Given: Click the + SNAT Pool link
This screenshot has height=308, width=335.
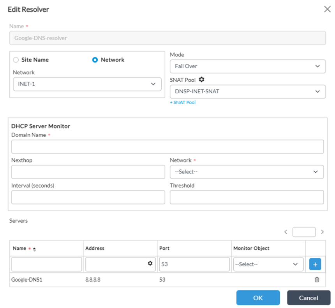Looking at the screenshot, I should coord(183,102).
